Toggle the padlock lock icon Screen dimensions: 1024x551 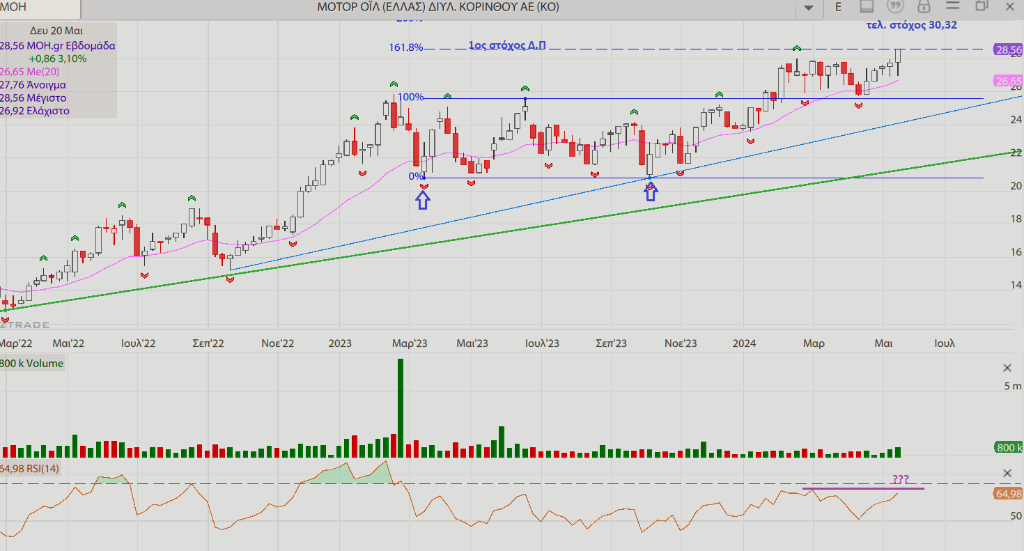tap(924, 7)
